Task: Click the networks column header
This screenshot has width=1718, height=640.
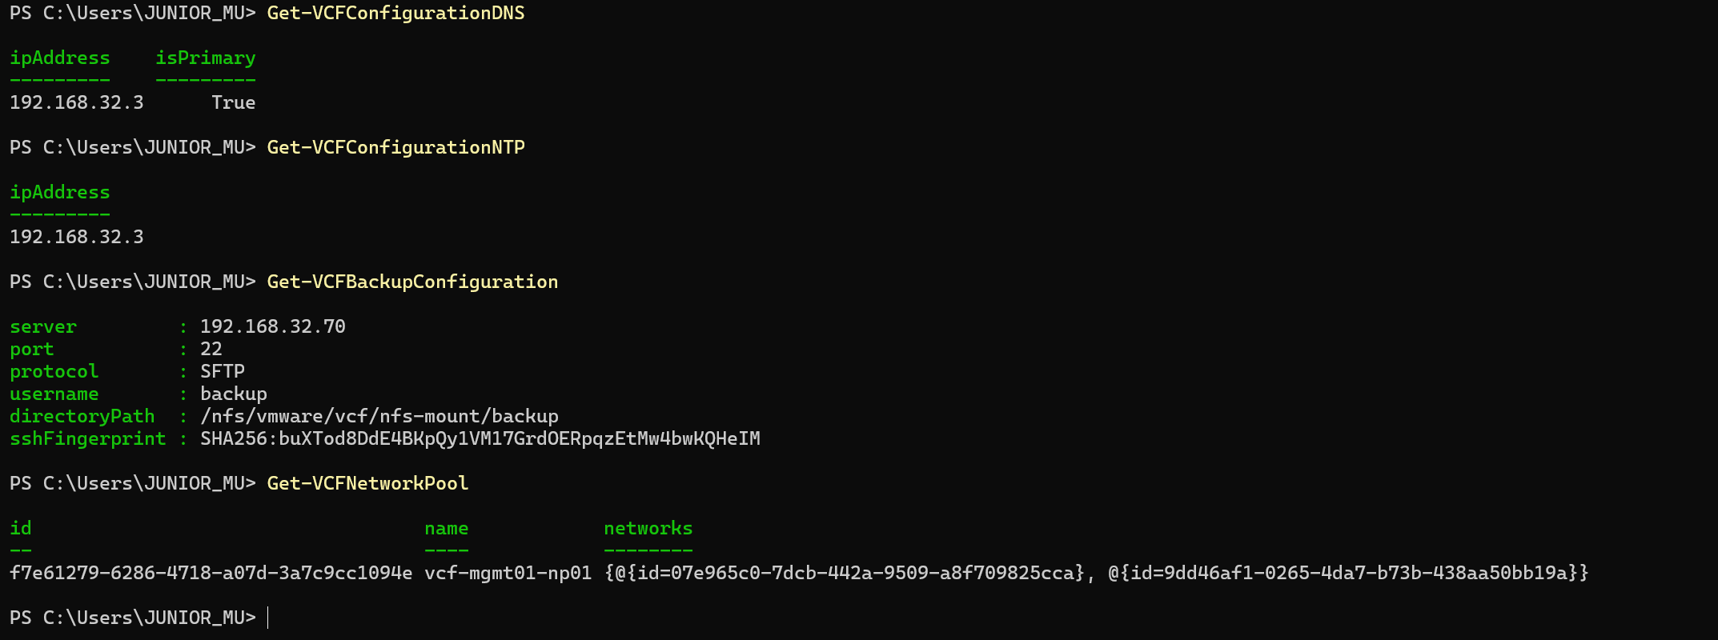Action: pos(648,528)
